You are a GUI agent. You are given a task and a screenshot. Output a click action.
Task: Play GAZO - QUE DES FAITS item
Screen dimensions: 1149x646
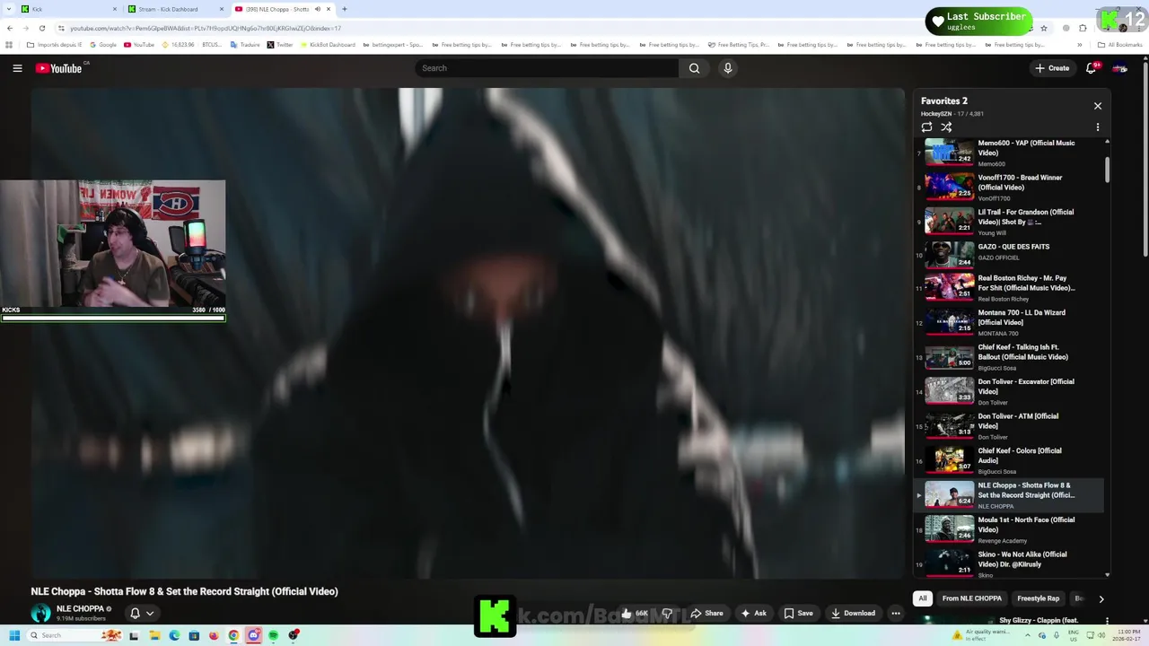click(x=1010, y=256)
